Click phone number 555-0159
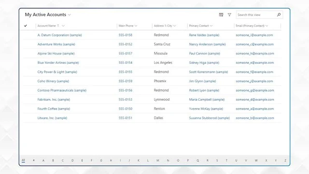Image resolution: width=309 pixels, height=174 pixels. pos(126,81)
